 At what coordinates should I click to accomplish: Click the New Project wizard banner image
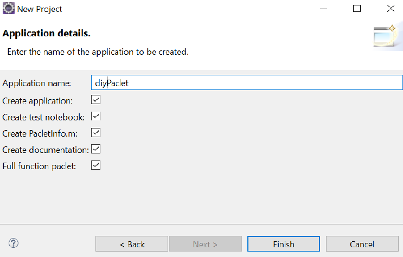[388, 36]
